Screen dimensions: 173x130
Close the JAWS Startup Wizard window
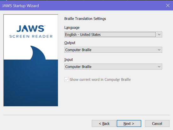coord(168,5)
